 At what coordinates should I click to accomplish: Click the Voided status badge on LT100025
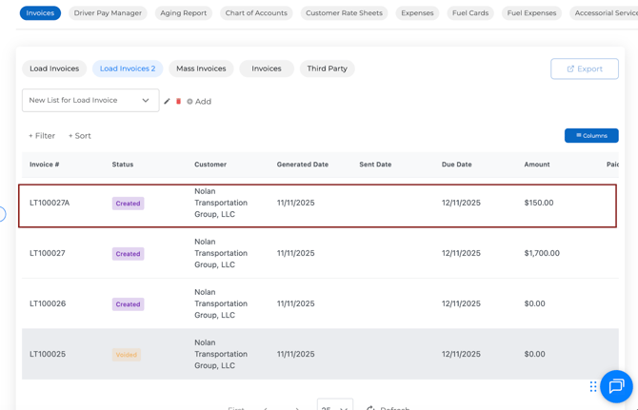(x=127, y=355)
